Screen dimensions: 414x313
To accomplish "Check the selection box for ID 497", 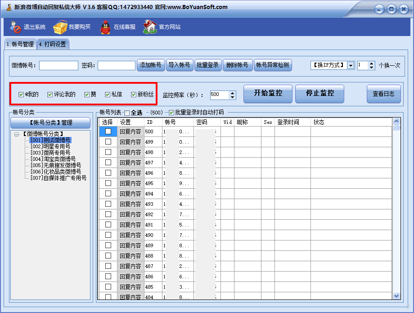I will [108, 163].
